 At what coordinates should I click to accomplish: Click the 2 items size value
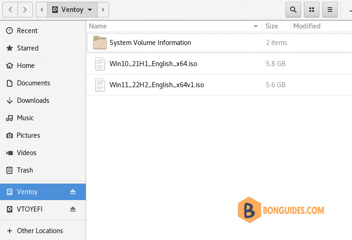(276, 43)
